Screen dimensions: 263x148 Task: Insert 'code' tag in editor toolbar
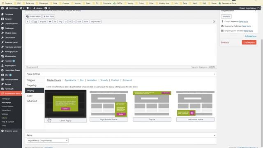(79, 22)
